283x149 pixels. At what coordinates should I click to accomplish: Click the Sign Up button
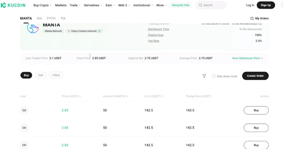[x=266, y=5]
